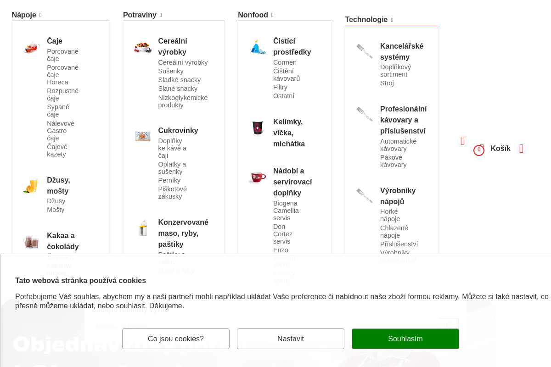Click the cereal bowl icon beside Cereální výrobky

(143, 47)
